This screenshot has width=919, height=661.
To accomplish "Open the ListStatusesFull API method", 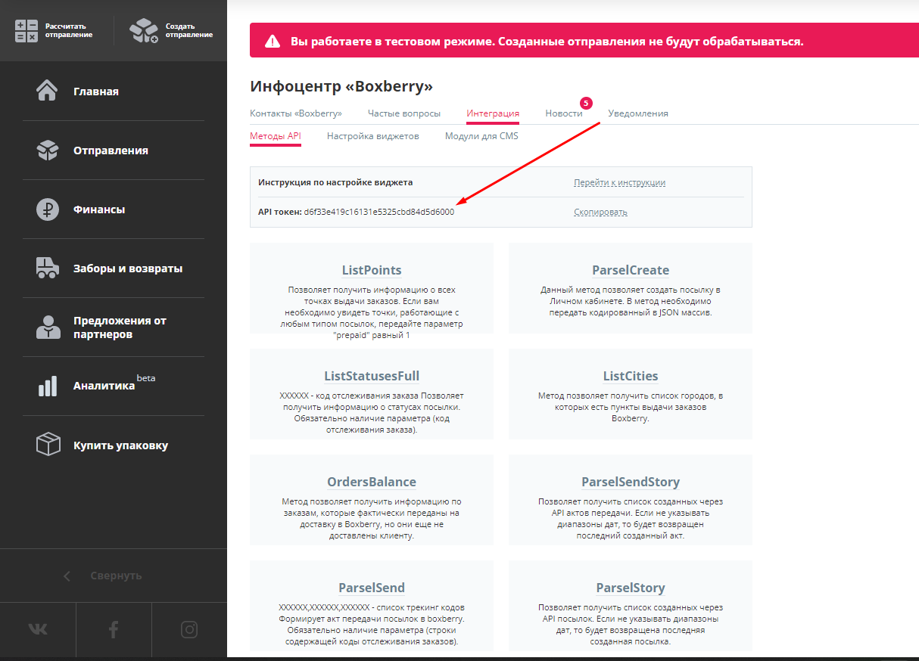I will (372, 376).
